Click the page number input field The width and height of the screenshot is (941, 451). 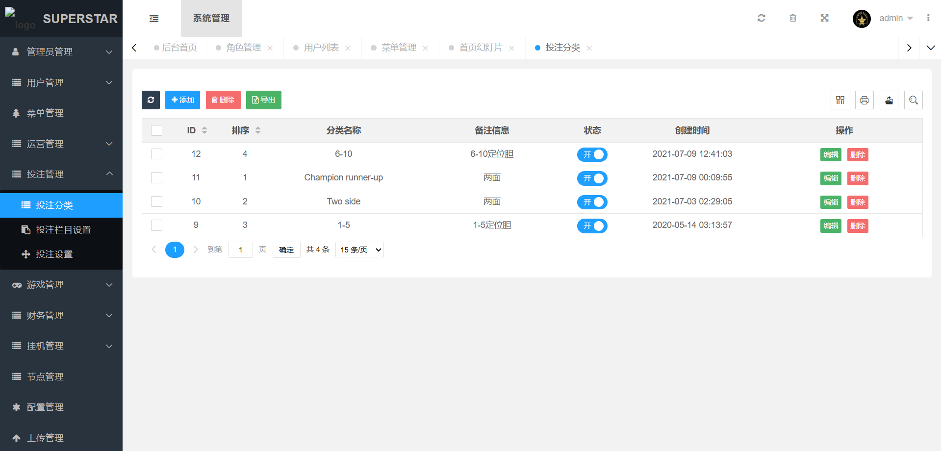(x=240, y=250)
